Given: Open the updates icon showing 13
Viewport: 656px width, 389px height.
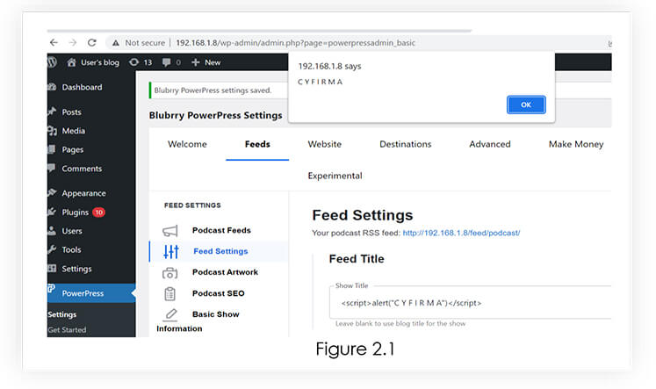Looking at the screenshot, I should pyautogui.click(x=133, y=62).
